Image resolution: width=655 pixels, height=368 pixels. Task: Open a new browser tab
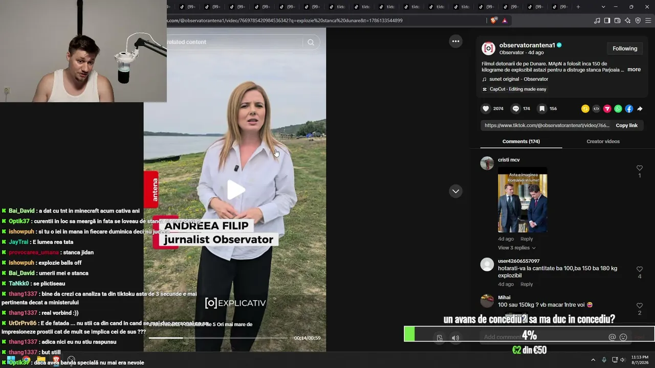[x=578, y=7]
